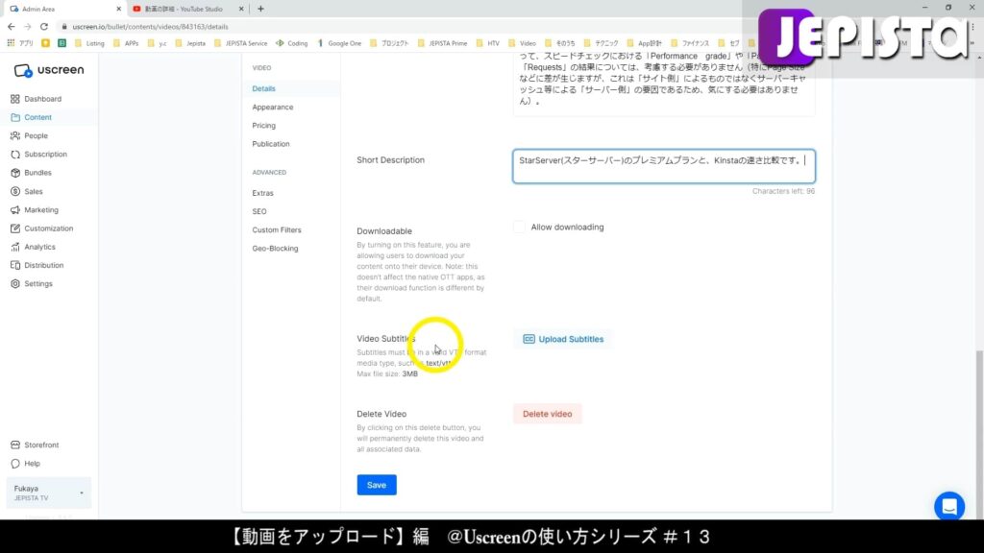Open the Extras section
The image size is (984, 553).
click(x=262, y=193)
